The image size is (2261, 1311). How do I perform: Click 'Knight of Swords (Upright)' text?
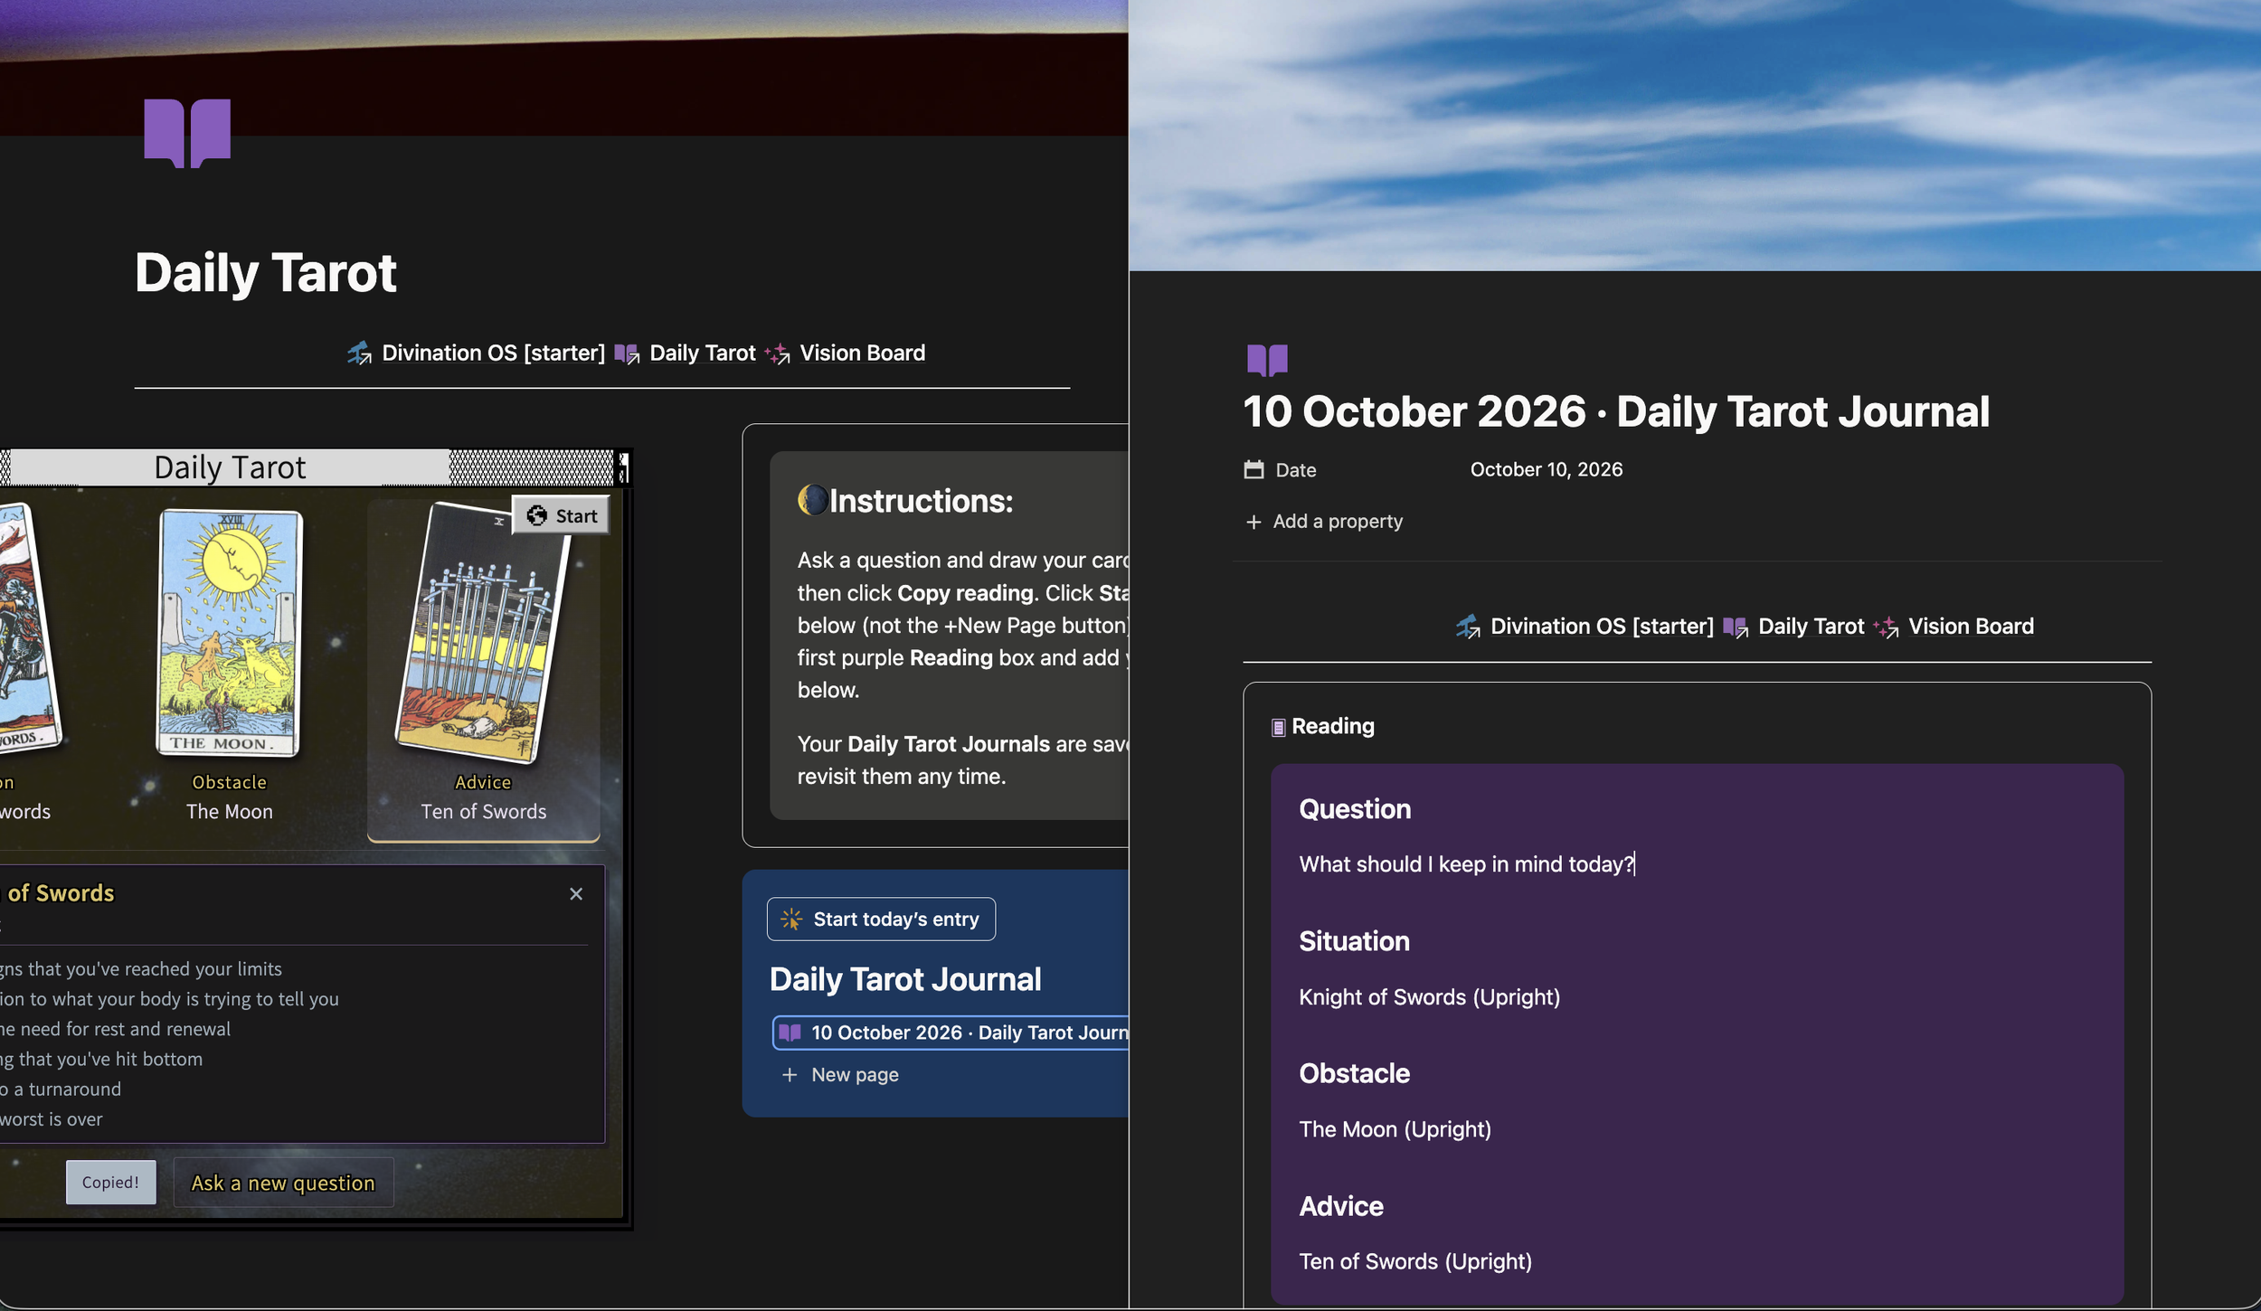[1430, 996]
